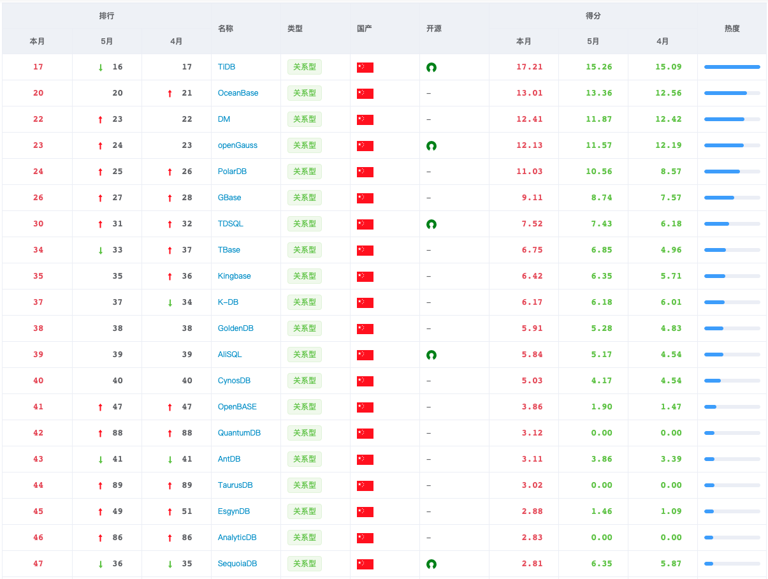
Task: Click the red up arrow beside OceanBase's April rank 21
Action: [170, 94]
